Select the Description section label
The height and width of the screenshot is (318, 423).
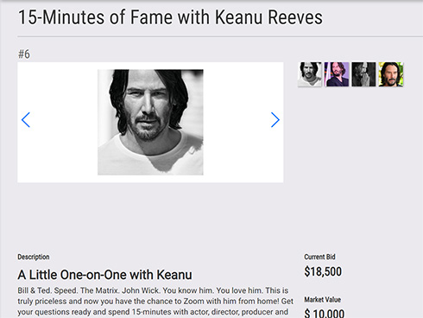[x=34, y=257]
